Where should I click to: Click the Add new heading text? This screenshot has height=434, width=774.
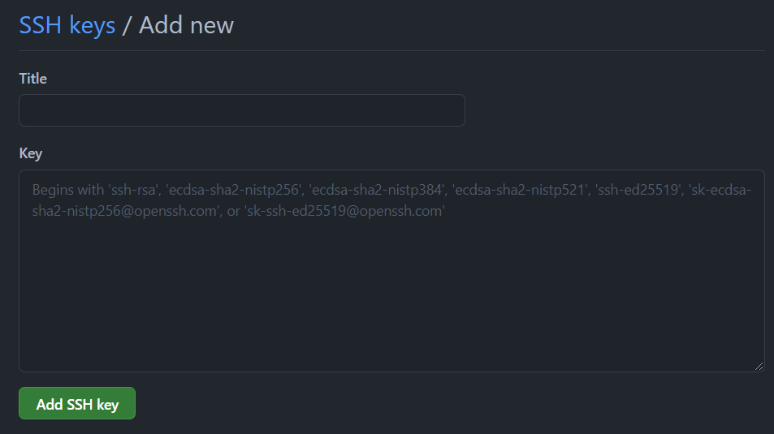[x=187, y=25]
